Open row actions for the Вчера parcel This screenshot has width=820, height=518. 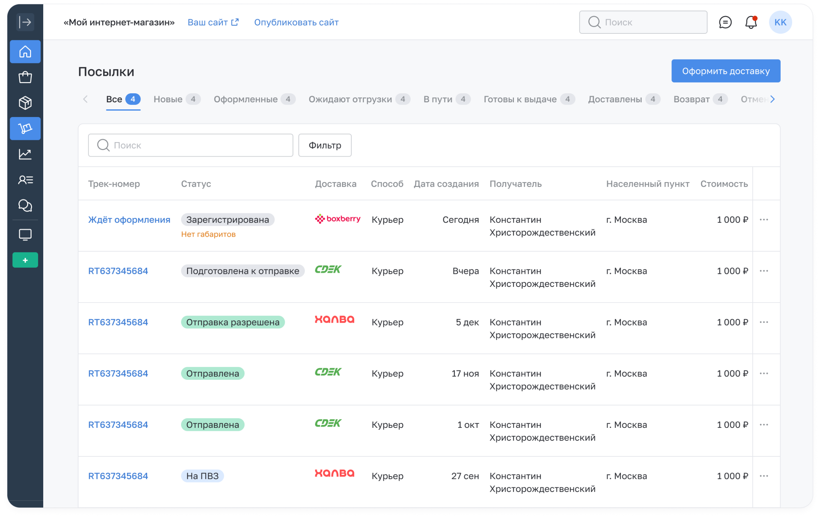(764, 271)
